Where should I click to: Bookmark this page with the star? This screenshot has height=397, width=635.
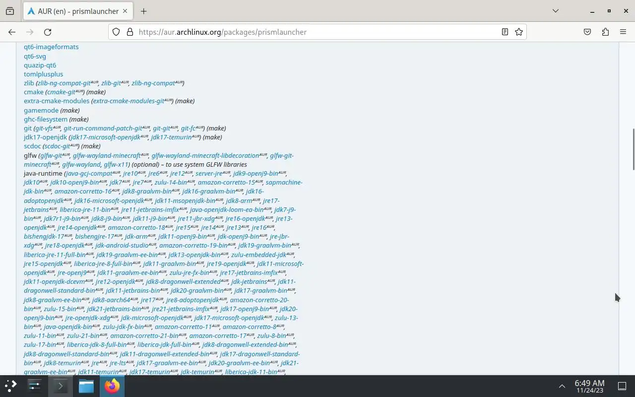519,32
